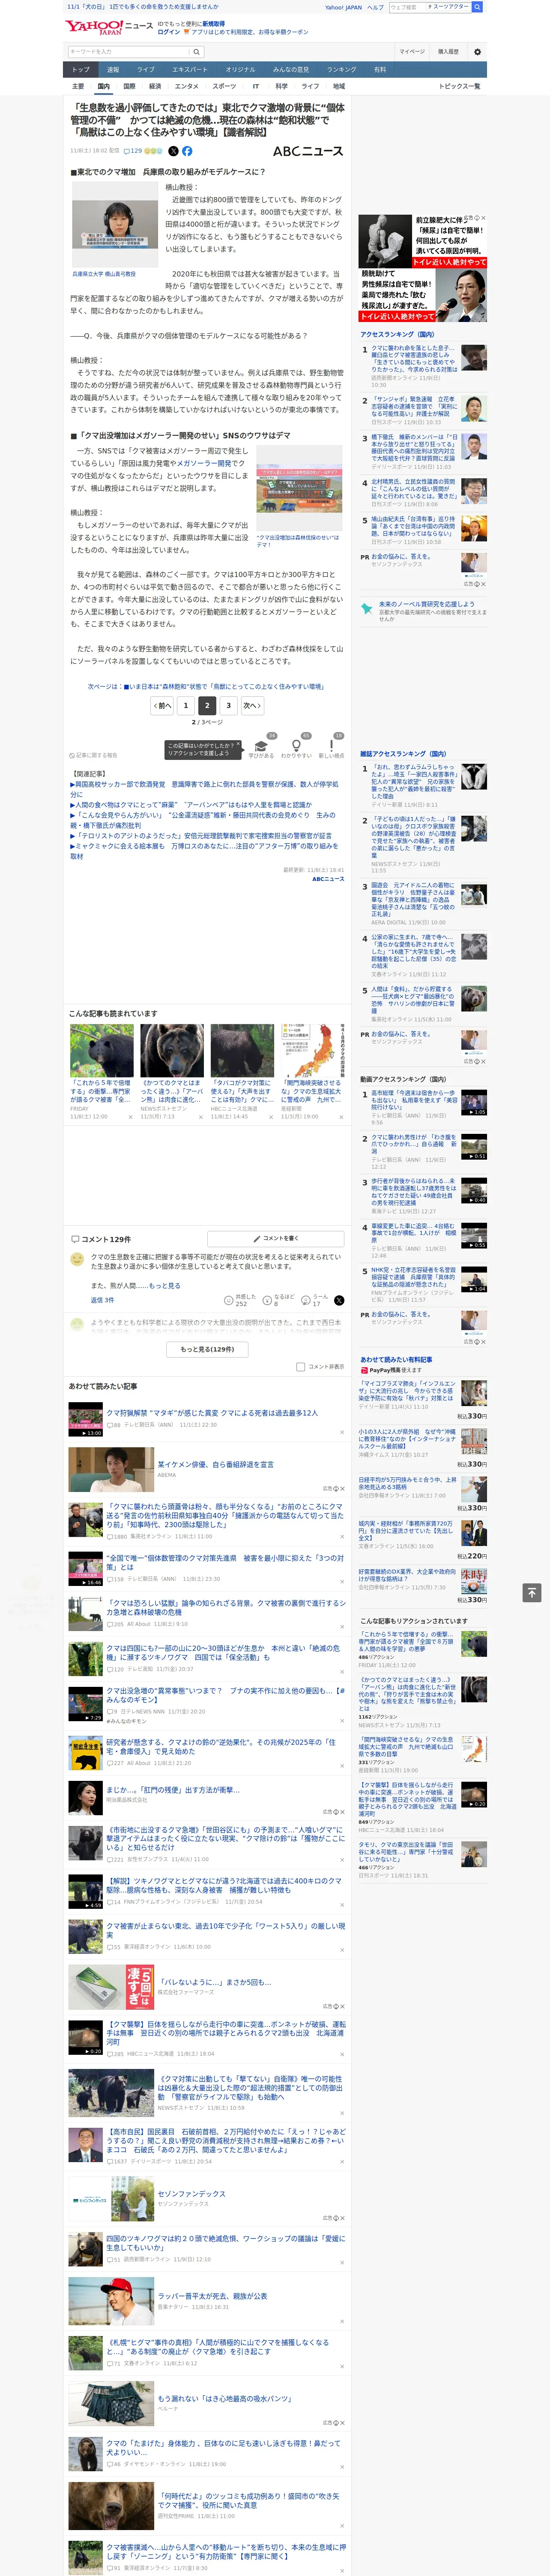Open article ラッパー晋平太が死去、親族が公表
550x2576 pixels.
[x=212, y=2296]
